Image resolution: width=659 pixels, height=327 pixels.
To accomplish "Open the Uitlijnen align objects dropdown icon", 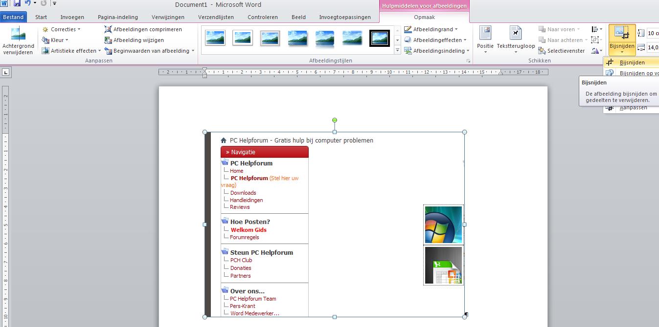I will tap(595, 29).
